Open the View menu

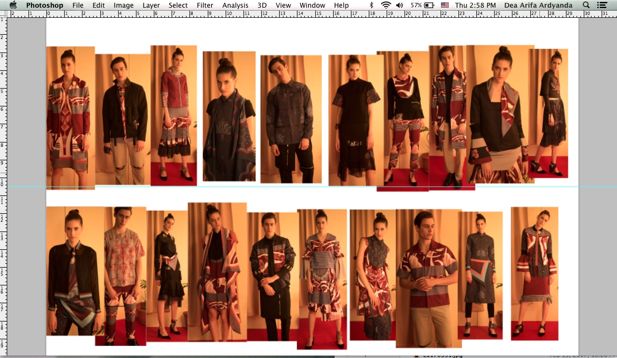pyautogui.click(x=283, y=5)
